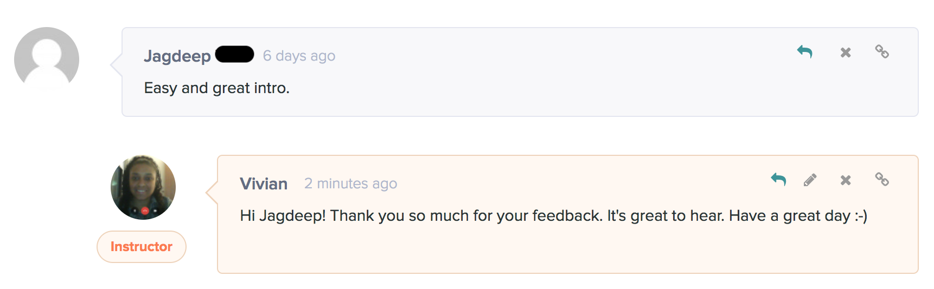The width and height of the screenshot is (934, 289).
Task: Delete Vivian's comment with the X icon
Action: click(846, 180)
